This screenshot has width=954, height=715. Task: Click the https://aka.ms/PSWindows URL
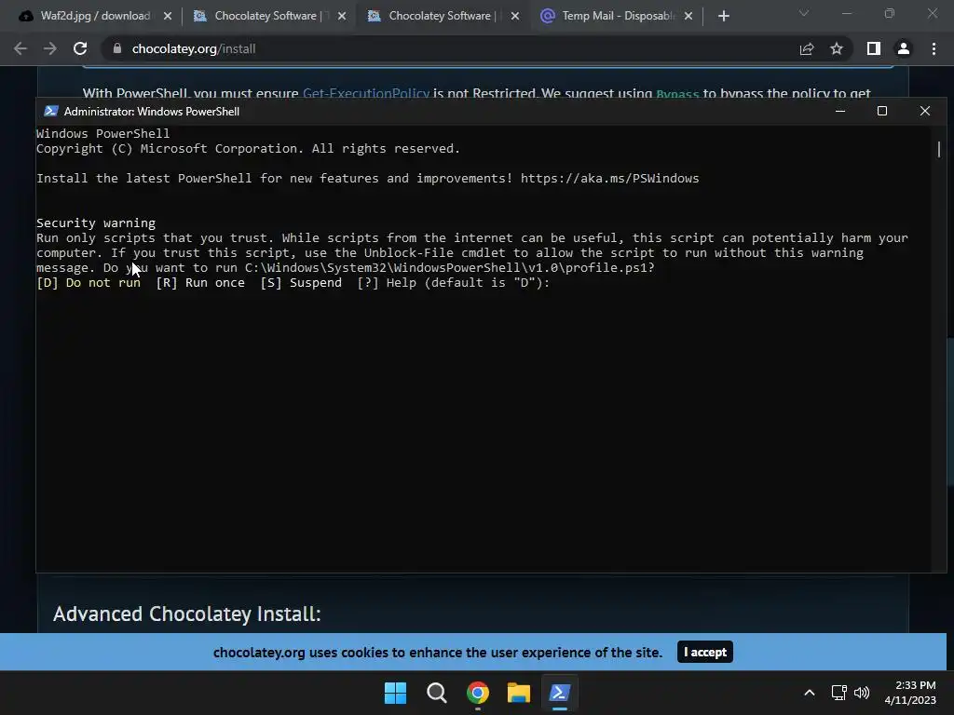(x=609, y=178)
